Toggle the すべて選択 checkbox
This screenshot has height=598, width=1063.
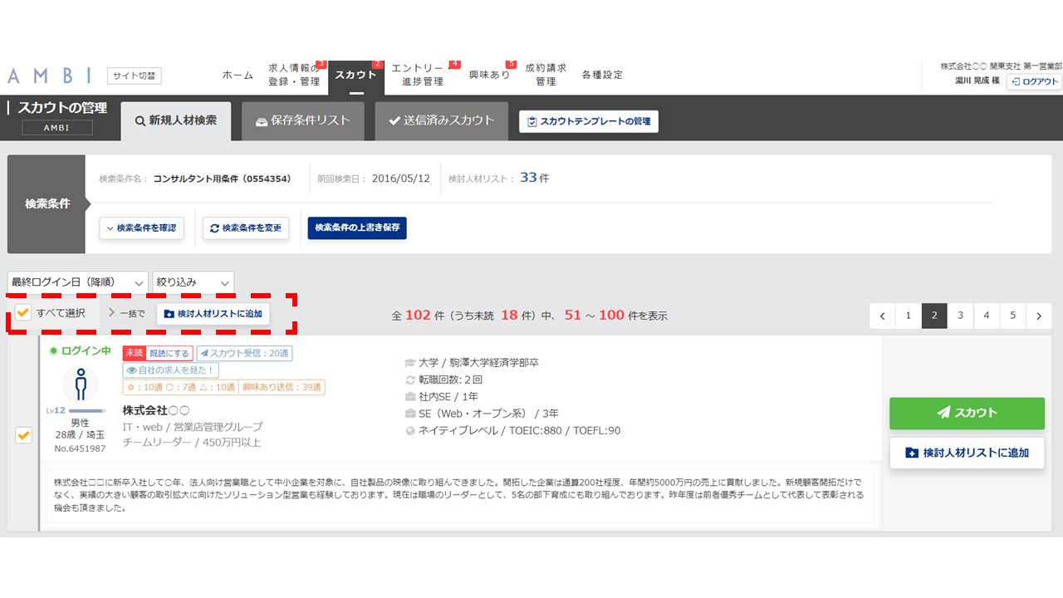pyautogui.click(x=23, y=313)
